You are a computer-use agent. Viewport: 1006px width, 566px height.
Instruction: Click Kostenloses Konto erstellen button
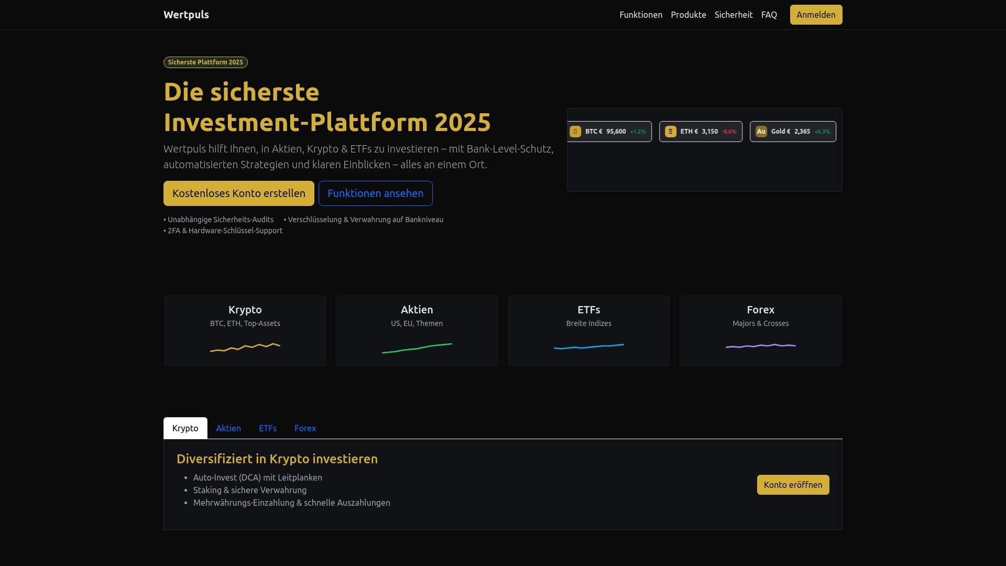(239, 193)
